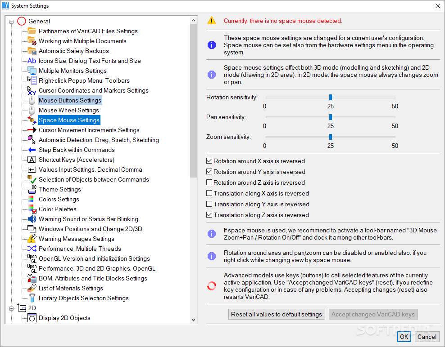445x347 pixels.
Task: Enable Translation along X axis is reversed
Action: (209, 193)
